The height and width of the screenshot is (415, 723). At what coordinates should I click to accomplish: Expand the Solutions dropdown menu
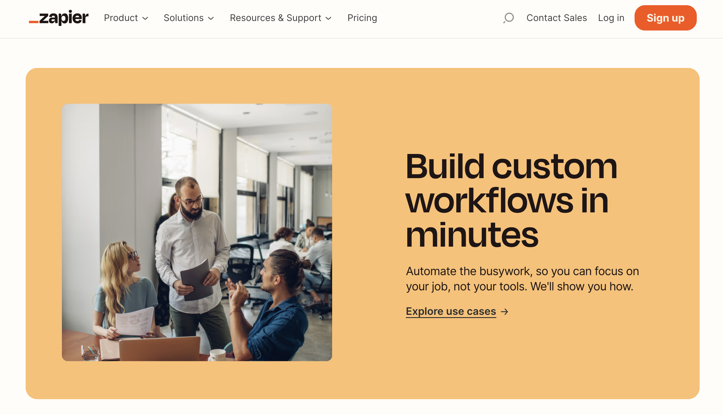(x=189, y=18)
